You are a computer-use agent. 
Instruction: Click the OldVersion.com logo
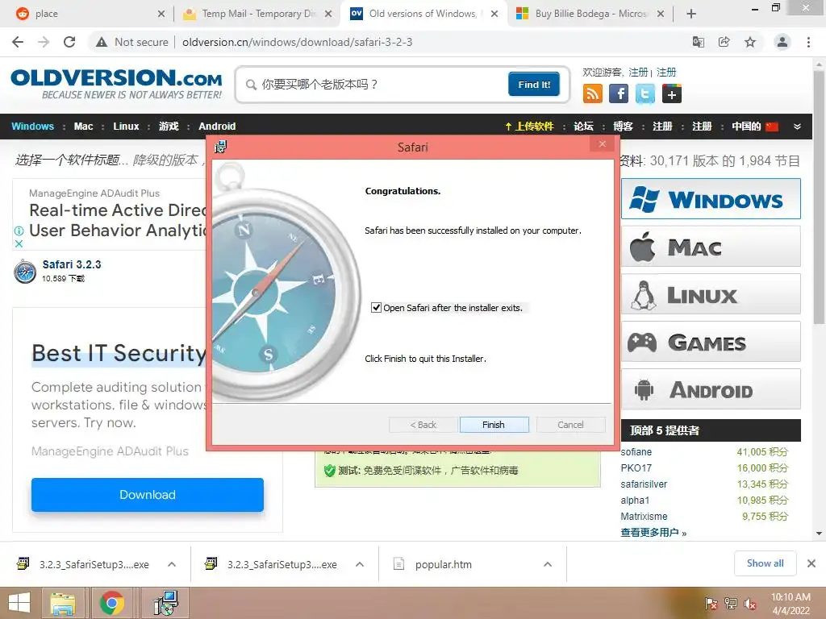pos(116,84)
